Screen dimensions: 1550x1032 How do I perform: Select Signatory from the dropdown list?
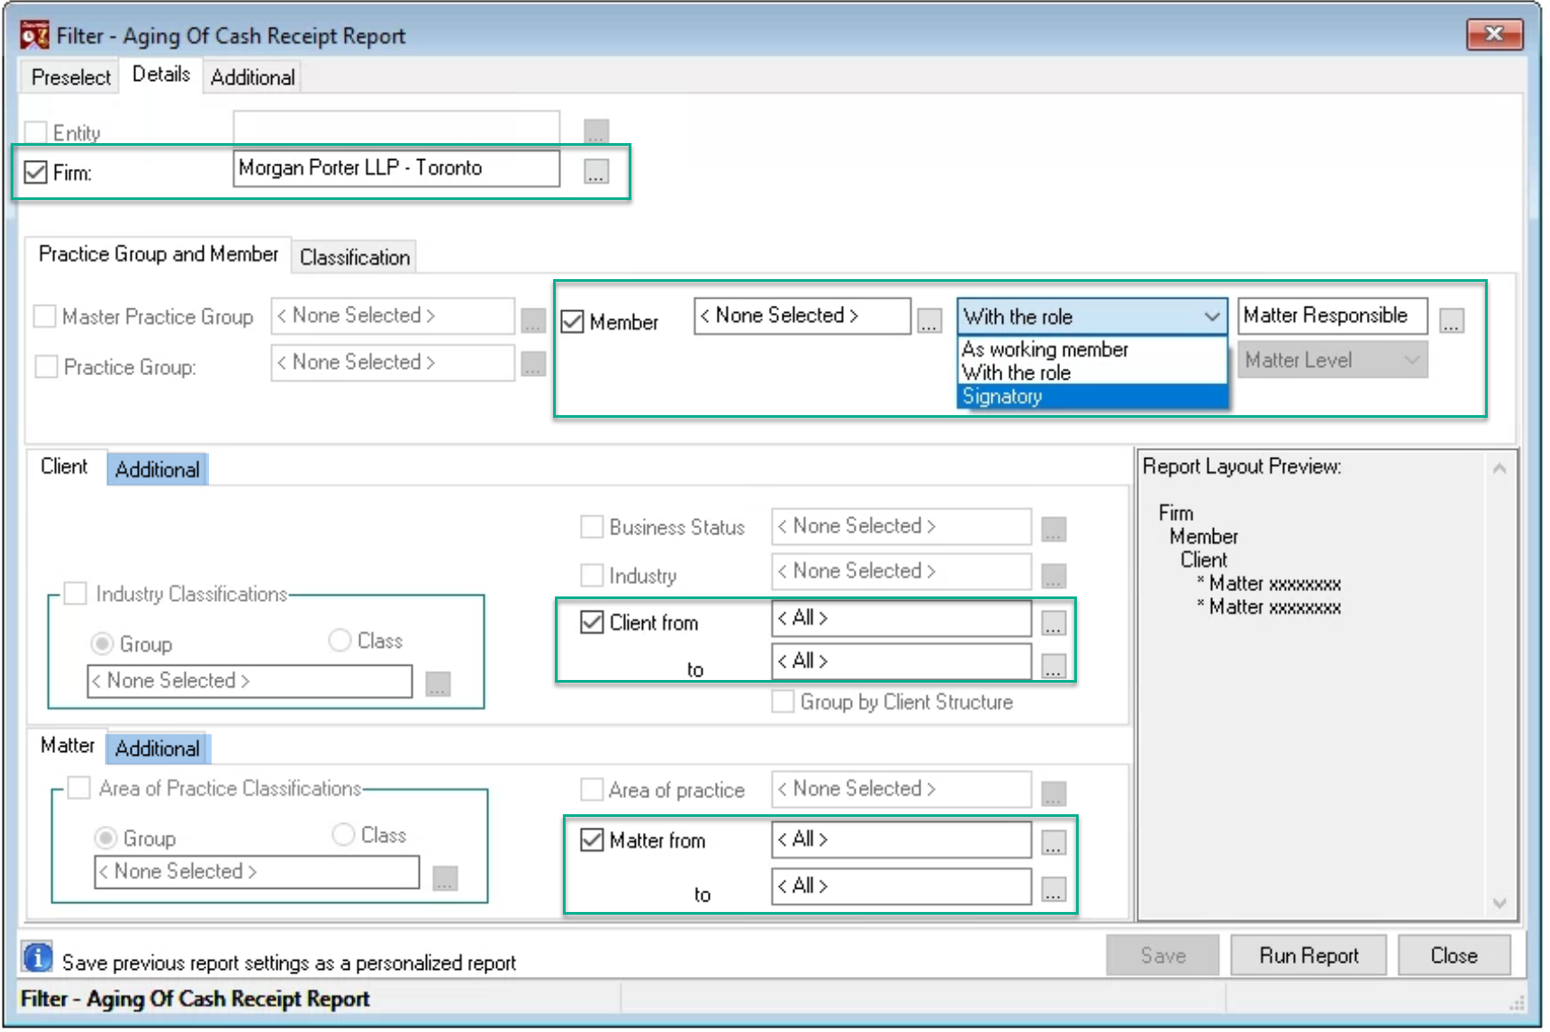tap(1092, 396)
